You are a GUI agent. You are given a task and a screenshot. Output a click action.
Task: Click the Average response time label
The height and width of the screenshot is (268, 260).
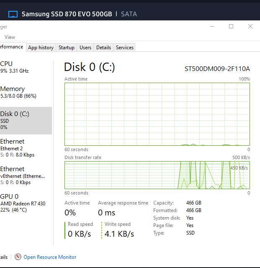click(123, 203)
